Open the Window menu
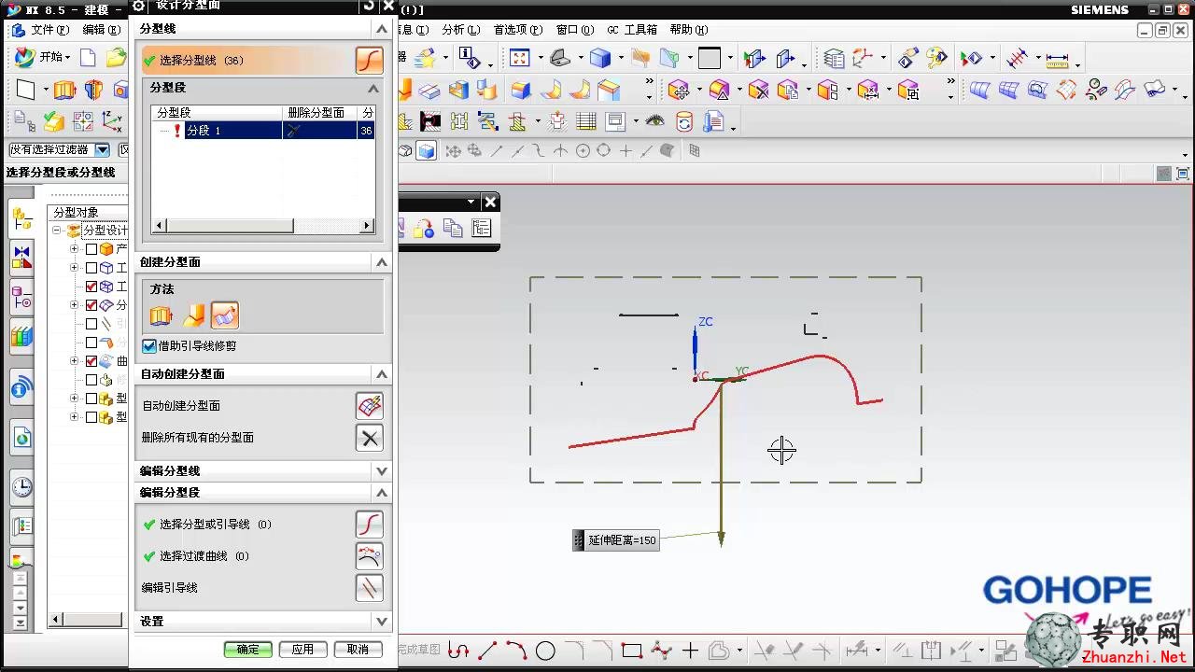This screenshot has height=672, width=1195. tap(573, 30)
